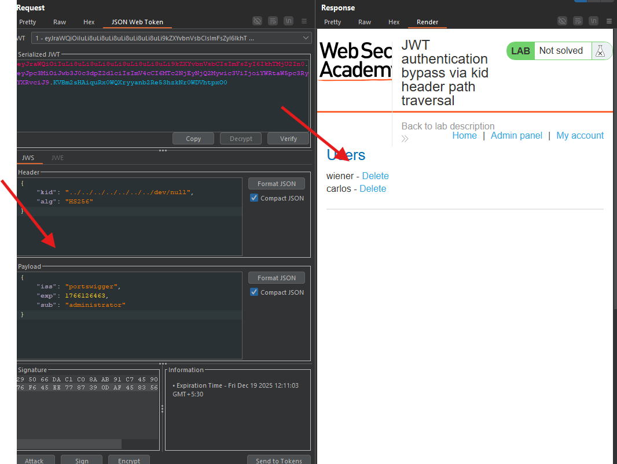Click the kid value ../../dev/null

tap(128, 192)
